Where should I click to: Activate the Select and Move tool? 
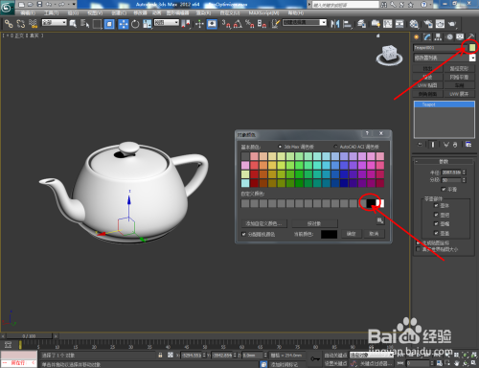[123, 24]
